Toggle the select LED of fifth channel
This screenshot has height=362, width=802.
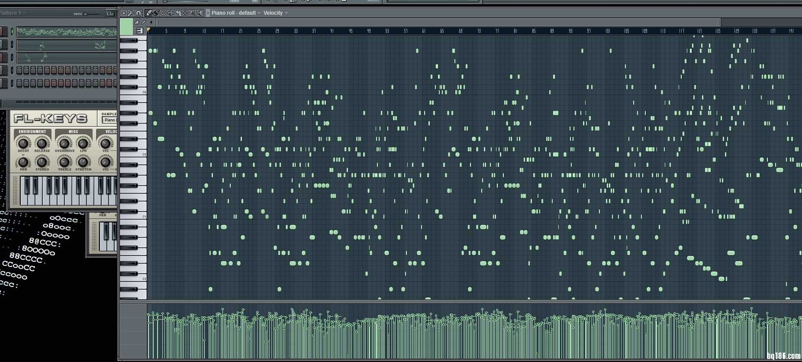[12, 83]
